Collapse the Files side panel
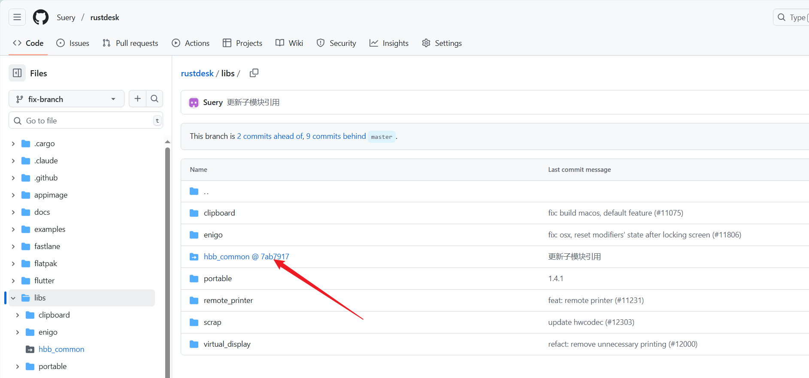 (17, 73)
